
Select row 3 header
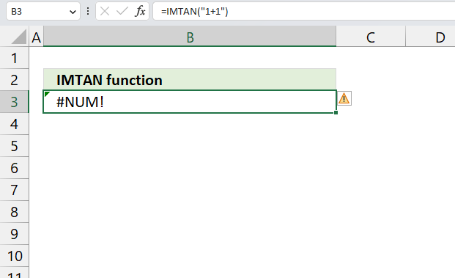14,102
